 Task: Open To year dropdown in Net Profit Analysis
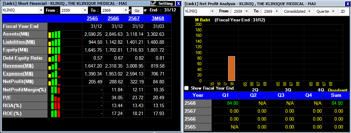[x=277, y=11]
